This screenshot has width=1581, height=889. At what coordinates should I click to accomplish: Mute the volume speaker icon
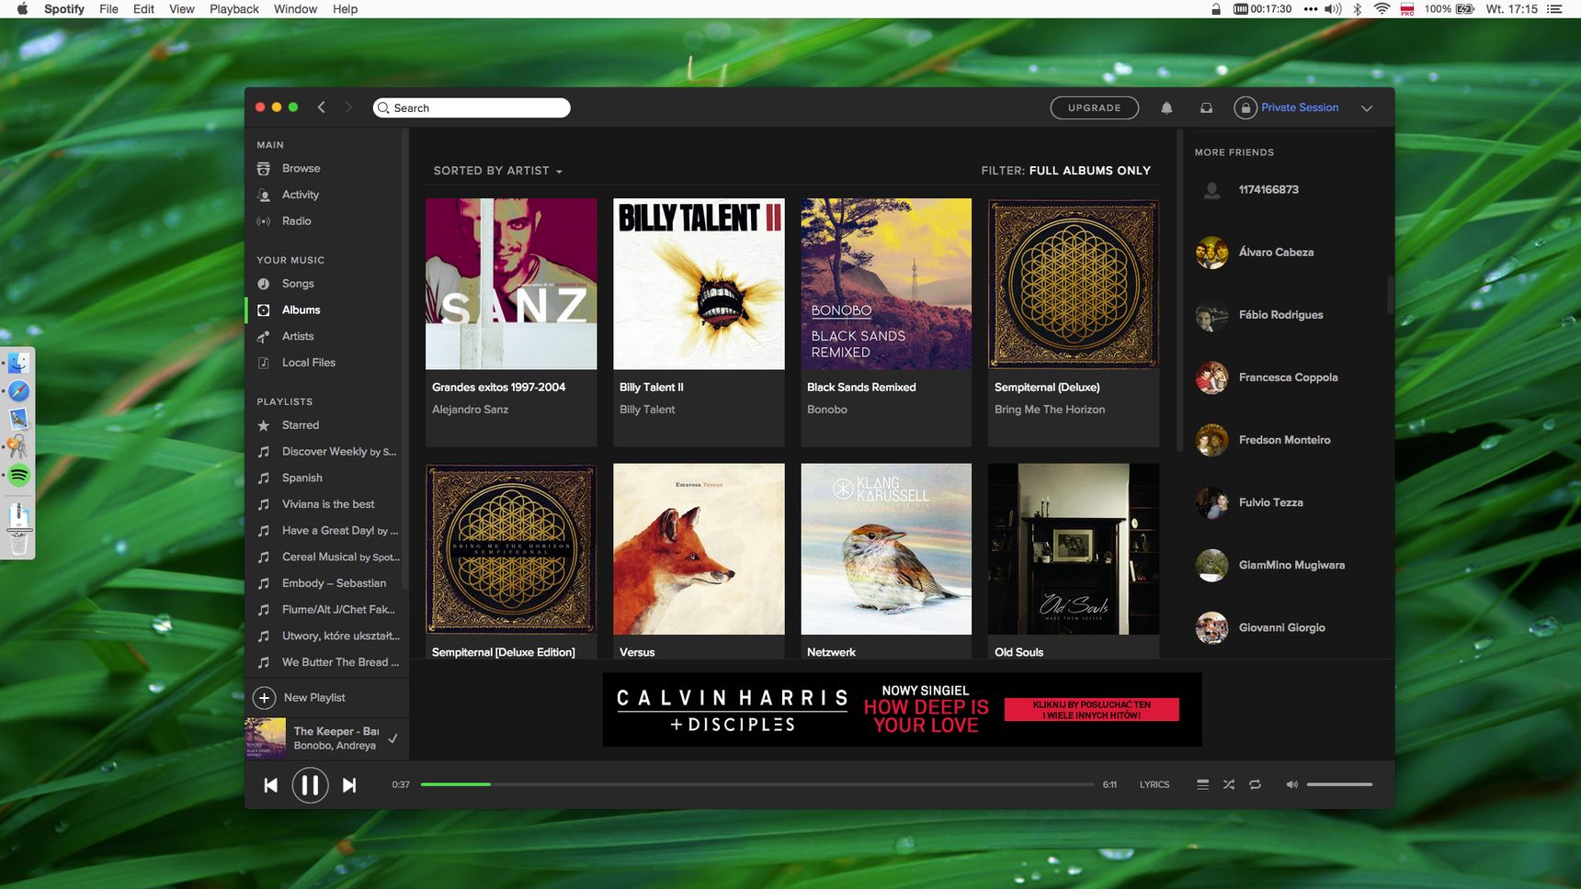1291,784
